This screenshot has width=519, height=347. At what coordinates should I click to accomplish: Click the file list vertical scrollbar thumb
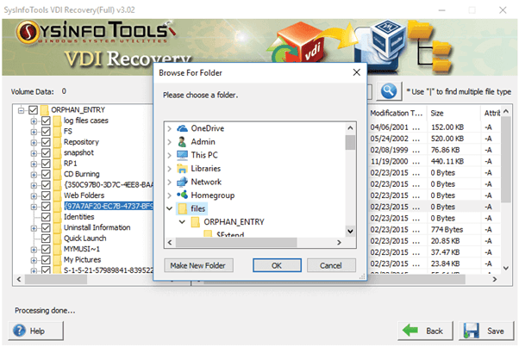point(506,159)
